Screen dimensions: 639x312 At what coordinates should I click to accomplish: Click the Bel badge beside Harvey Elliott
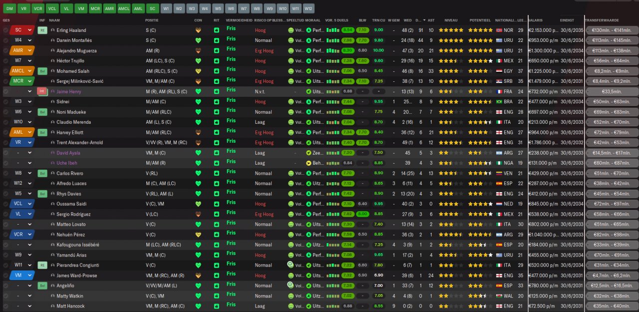[42, 132]
